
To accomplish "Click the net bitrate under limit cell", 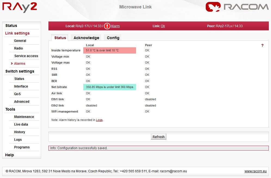I will click(110, 87).
